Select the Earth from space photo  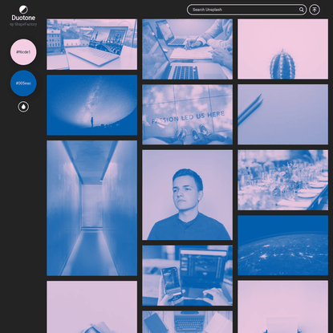[x=283, y=246]
